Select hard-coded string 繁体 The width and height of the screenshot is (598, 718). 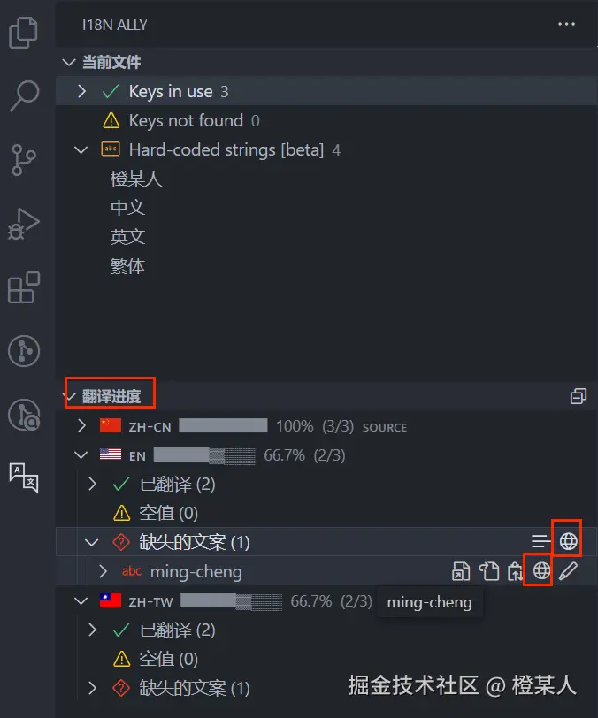tap(127, 266)
